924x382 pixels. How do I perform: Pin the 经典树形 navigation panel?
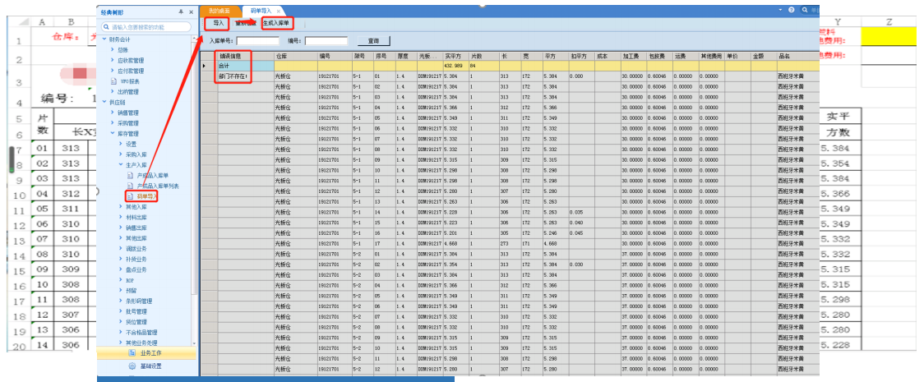tap(181, 13)
